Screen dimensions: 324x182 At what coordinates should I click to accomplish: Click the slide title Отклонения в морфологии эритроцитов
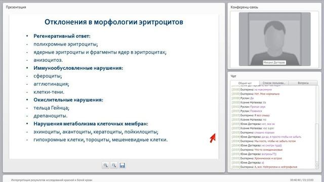114,22
